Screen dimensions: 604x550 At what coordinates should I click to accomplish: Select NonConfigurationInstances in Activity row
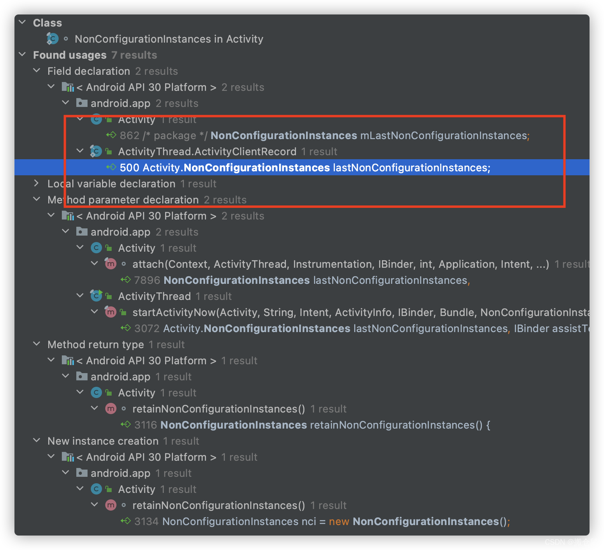[302, 39]
